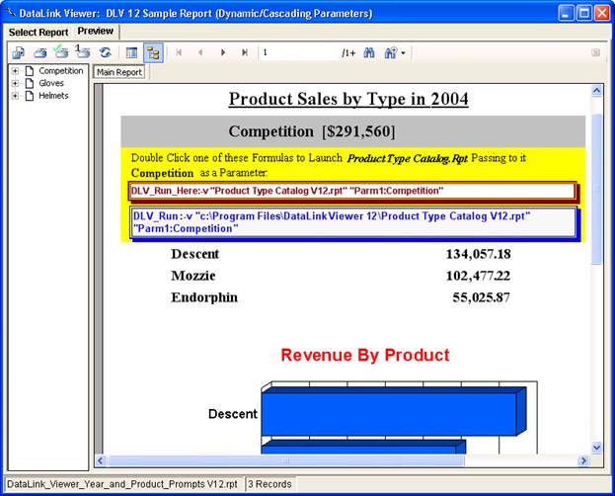Go to the last page
The width and height of the screenshot is (615, 496).
tap(245, 52)
